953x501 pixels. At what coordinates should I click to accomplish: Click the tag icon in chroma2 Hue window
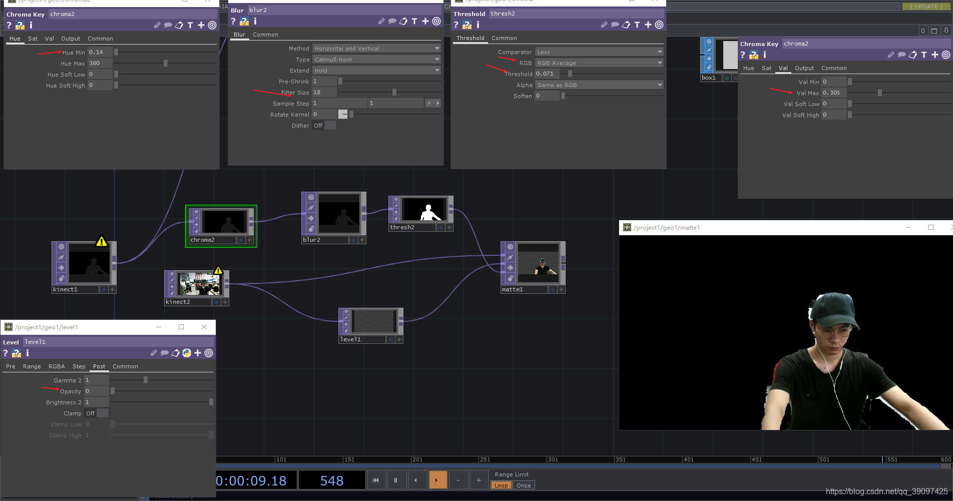coord(179,25)
